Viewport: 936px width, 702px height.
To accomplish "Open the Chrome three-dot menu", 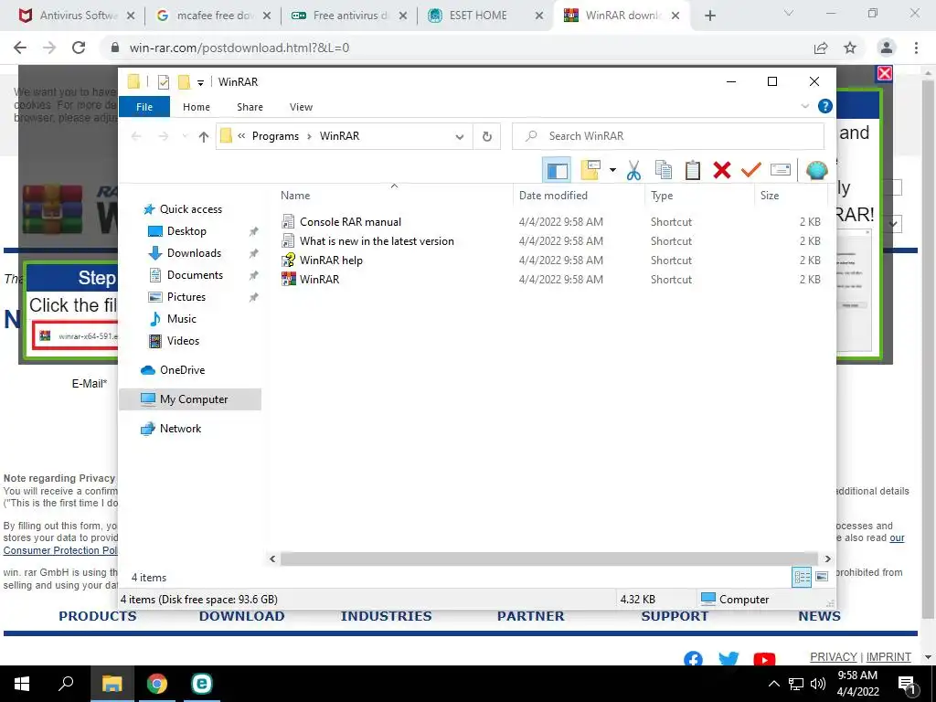I will (916, 48).
